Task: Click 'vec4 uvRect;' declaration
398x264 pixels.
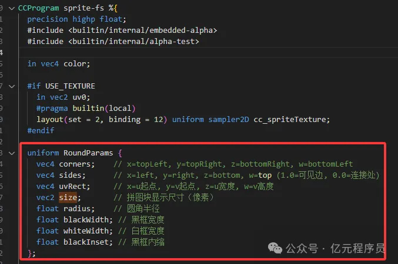Action: coord(63,187)
